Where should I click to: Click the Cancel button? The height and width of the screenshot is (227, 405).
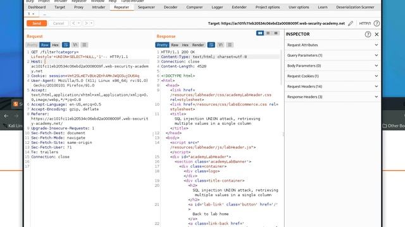pyautogui.click(x=58, y=23)
